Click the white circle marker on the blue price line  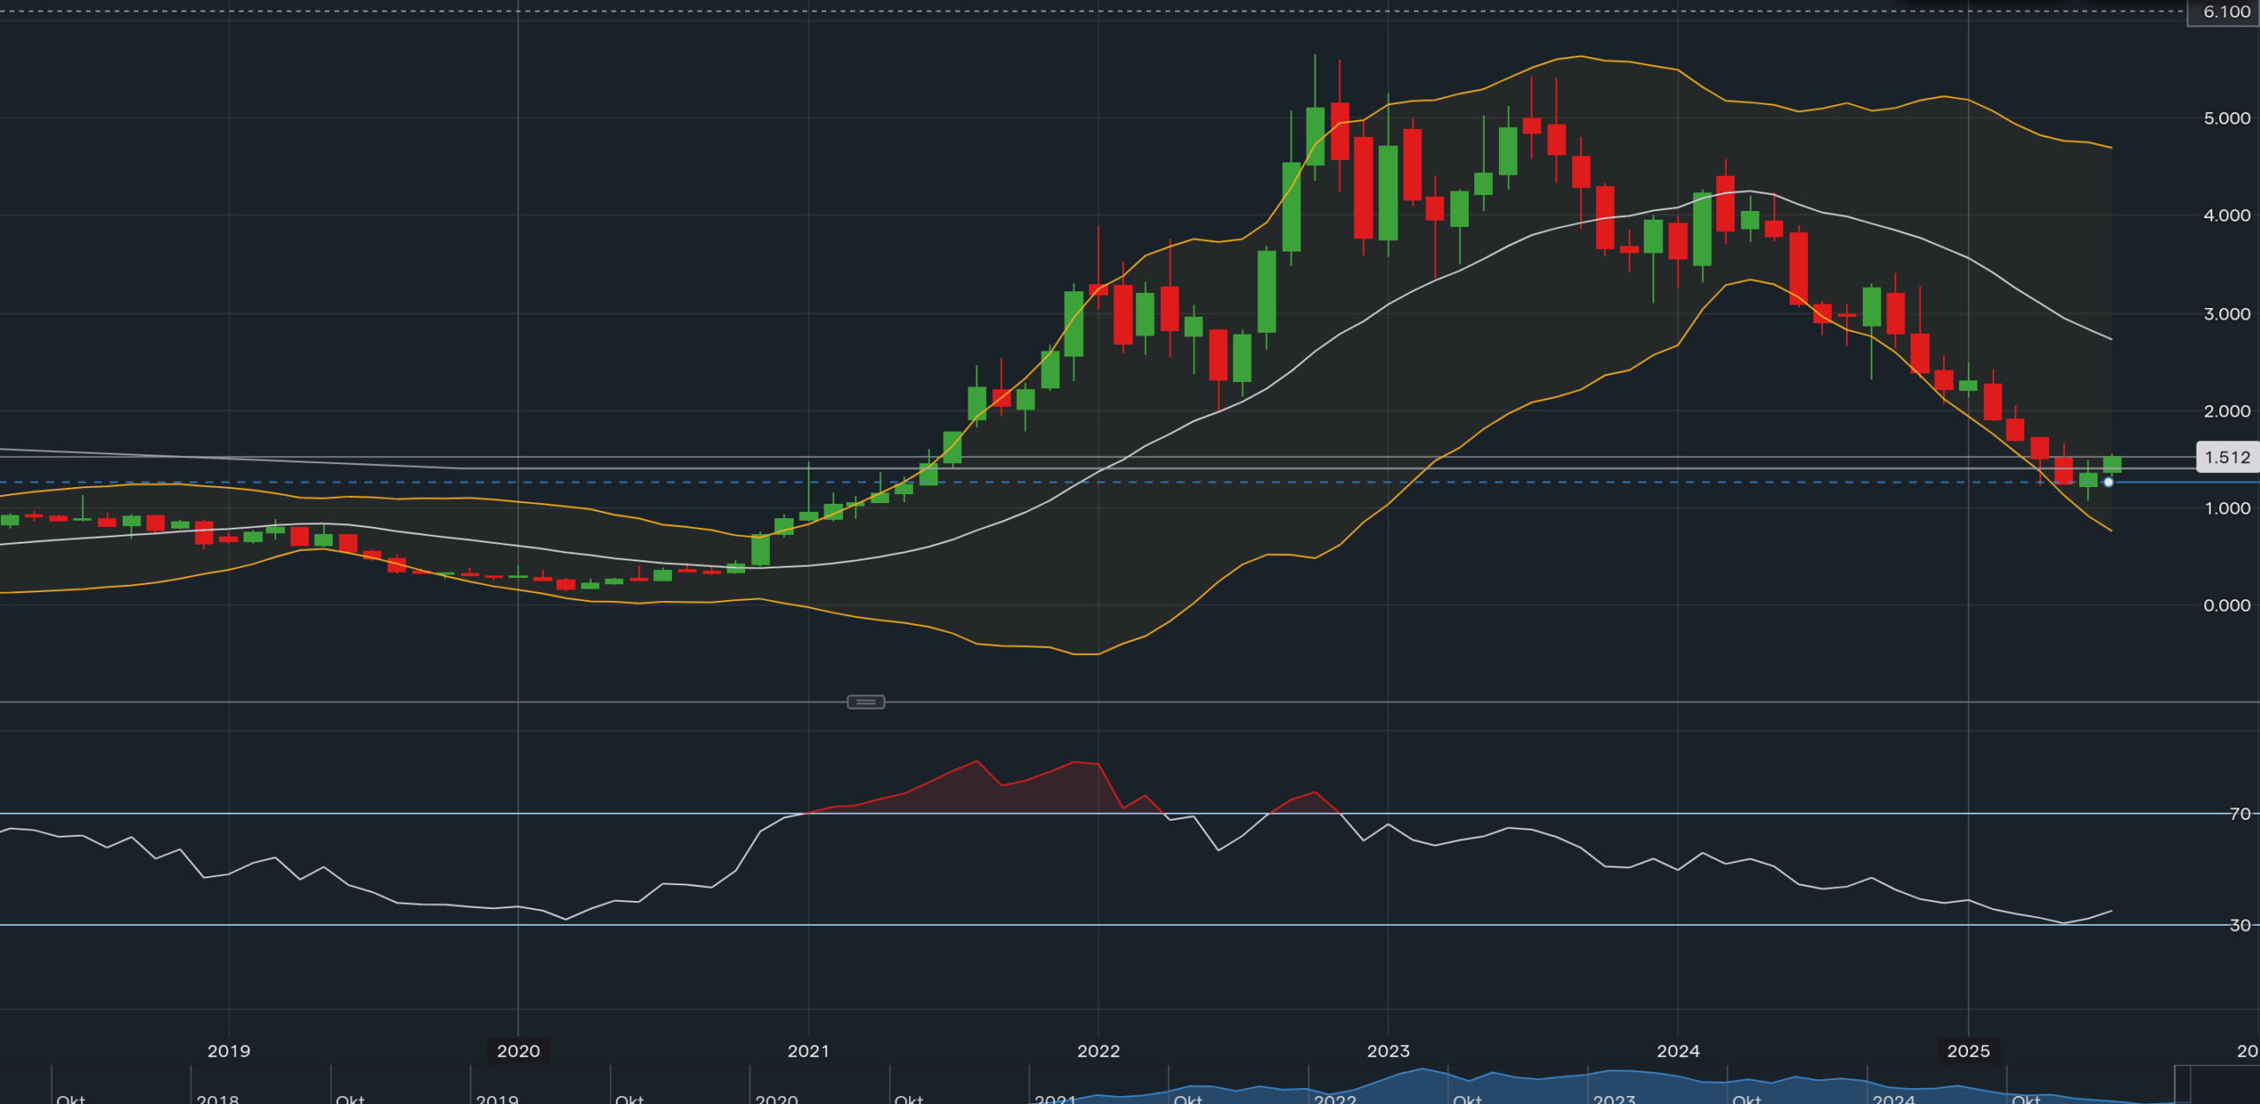pyautogui.click(x=2108, y=482)
